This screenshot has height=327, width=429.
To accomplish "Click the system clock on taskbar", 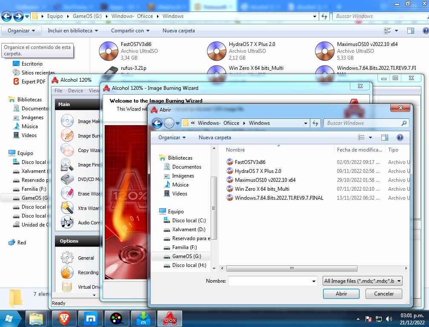I will (412, 319).
